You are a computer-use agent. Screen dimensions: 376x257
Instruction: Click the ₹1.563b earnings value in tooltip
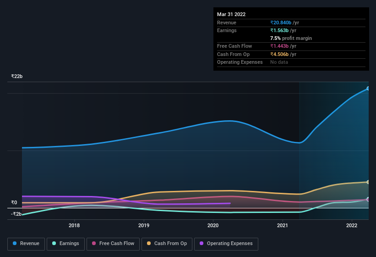point(279,30)
